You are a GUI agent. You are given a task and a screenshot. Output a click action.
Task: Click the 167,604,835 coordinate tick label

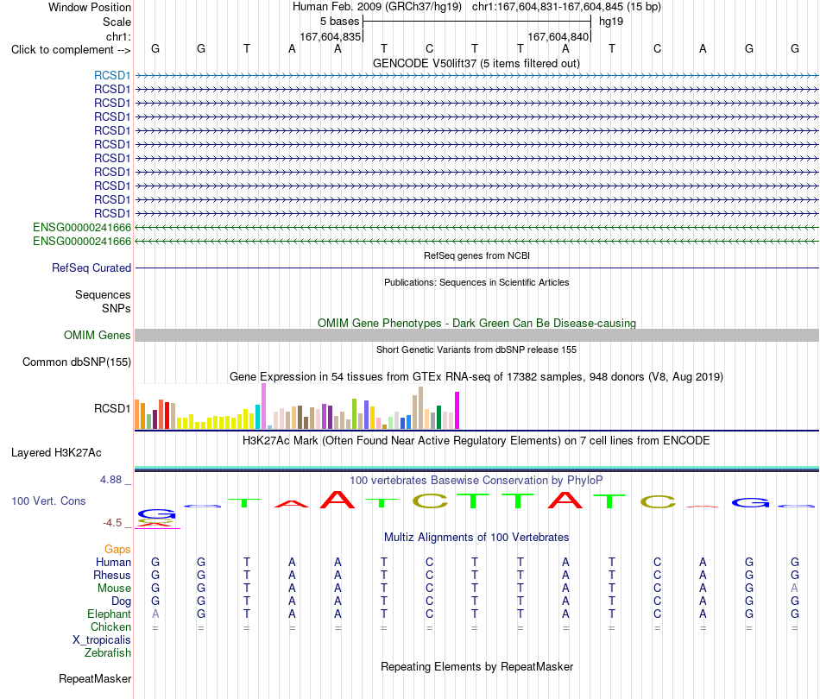[x=331, y=36]
